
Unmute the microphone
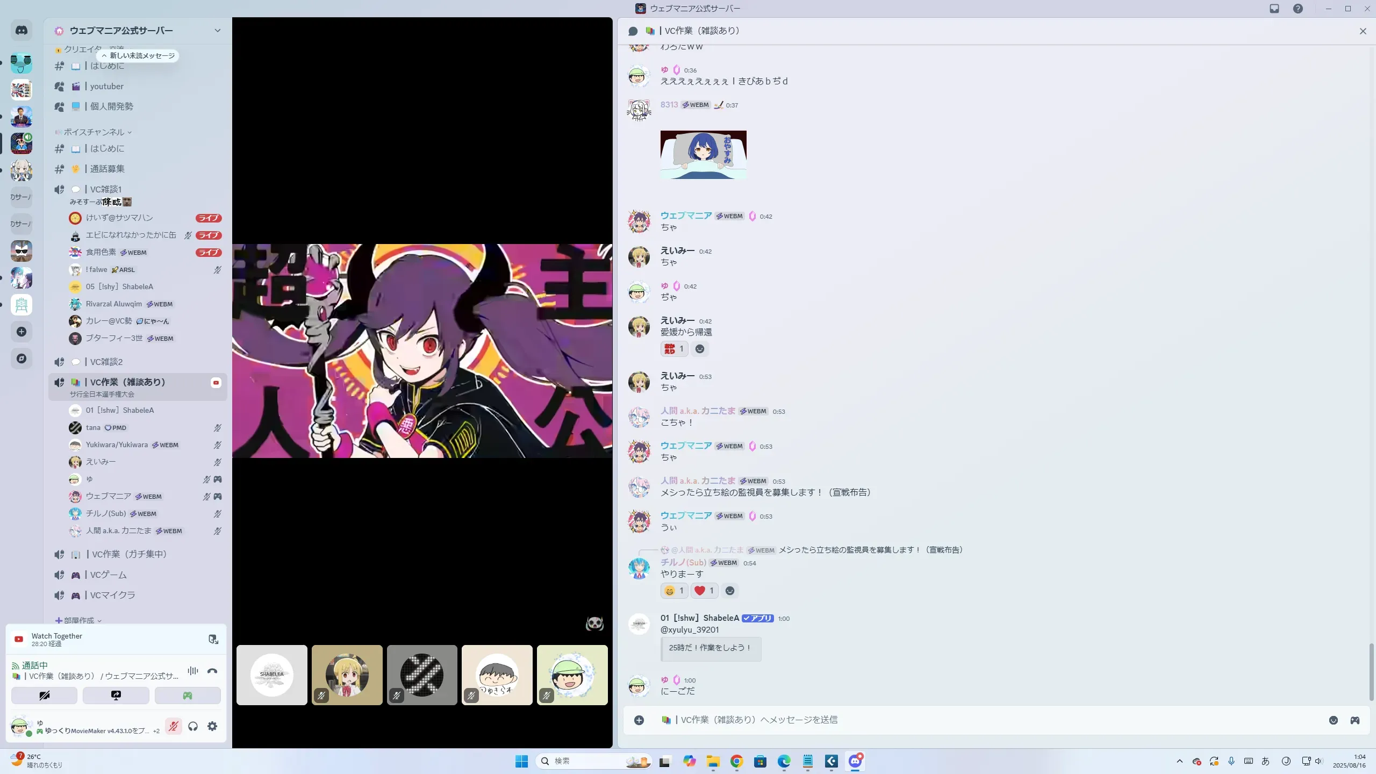(x=173, y=726)
